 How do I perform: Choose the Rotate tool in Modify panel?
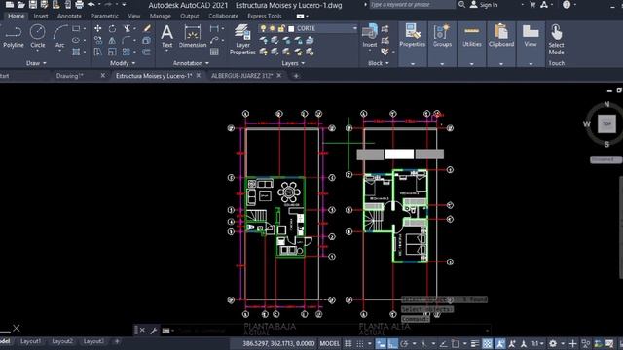tap(113, 28)
